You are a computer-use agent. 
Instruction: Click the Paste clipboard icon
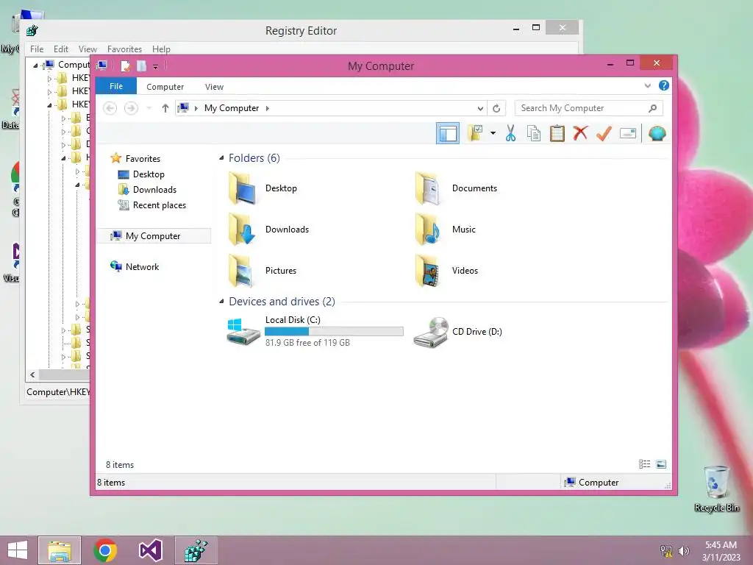coord(557,133)
